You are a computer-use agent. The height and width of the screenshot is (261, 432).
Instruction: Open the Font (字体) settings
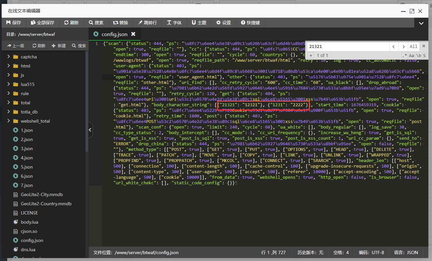tap(174, 23)
